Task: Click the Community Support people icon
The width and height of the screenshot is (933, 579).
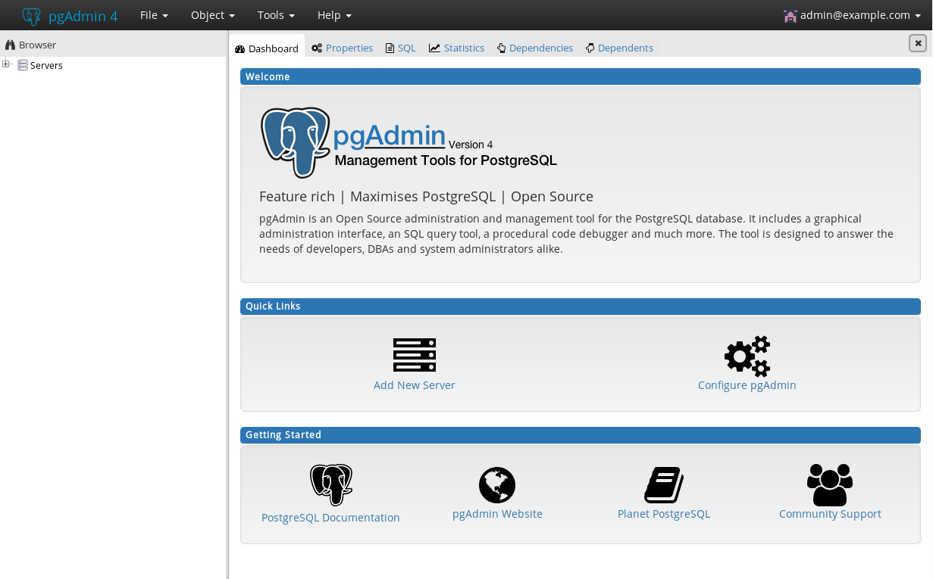Action: [830, 485]
